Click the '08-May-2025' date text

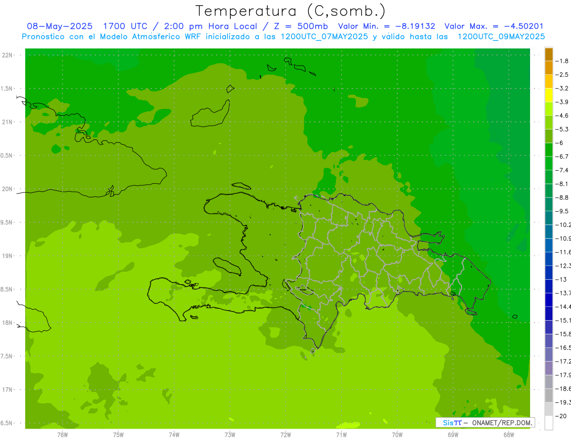(x=59, y=26)
